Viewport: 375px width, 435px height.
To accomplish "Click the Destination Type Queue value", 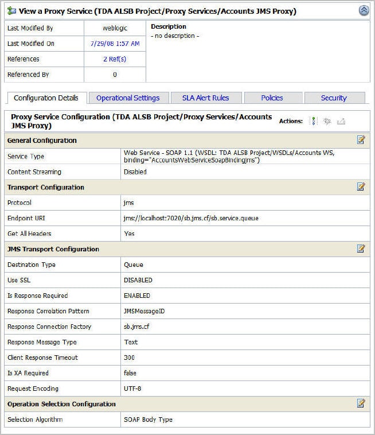I will 134,265.
